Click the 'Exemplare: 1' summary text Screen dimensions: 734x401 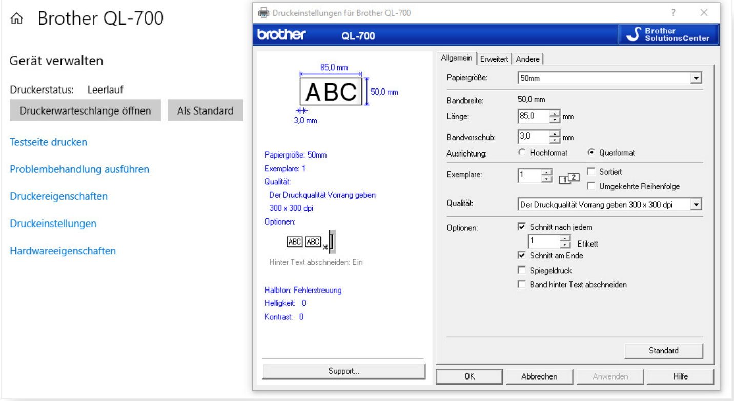285,168
